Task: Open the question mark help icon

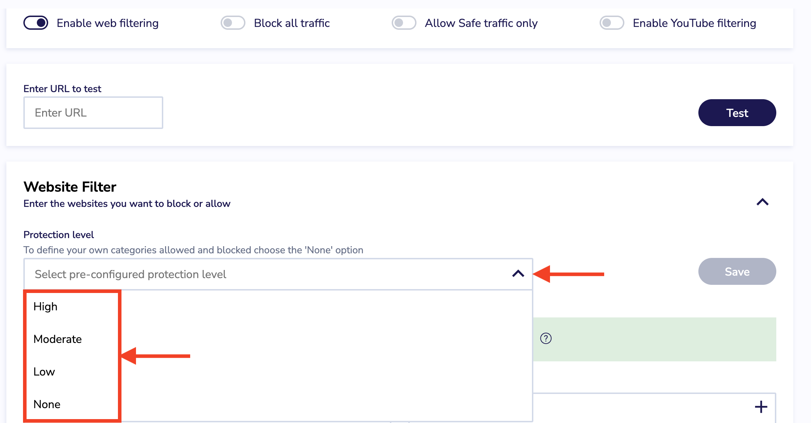Action: [546, 339]
